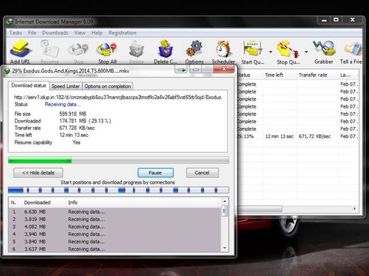Click the green download progress bar

pos(118,160)
